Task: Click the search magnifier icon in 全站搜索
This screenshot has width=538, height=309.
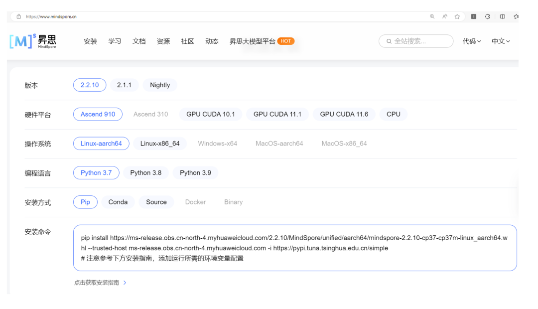Action: pos(389,41)
